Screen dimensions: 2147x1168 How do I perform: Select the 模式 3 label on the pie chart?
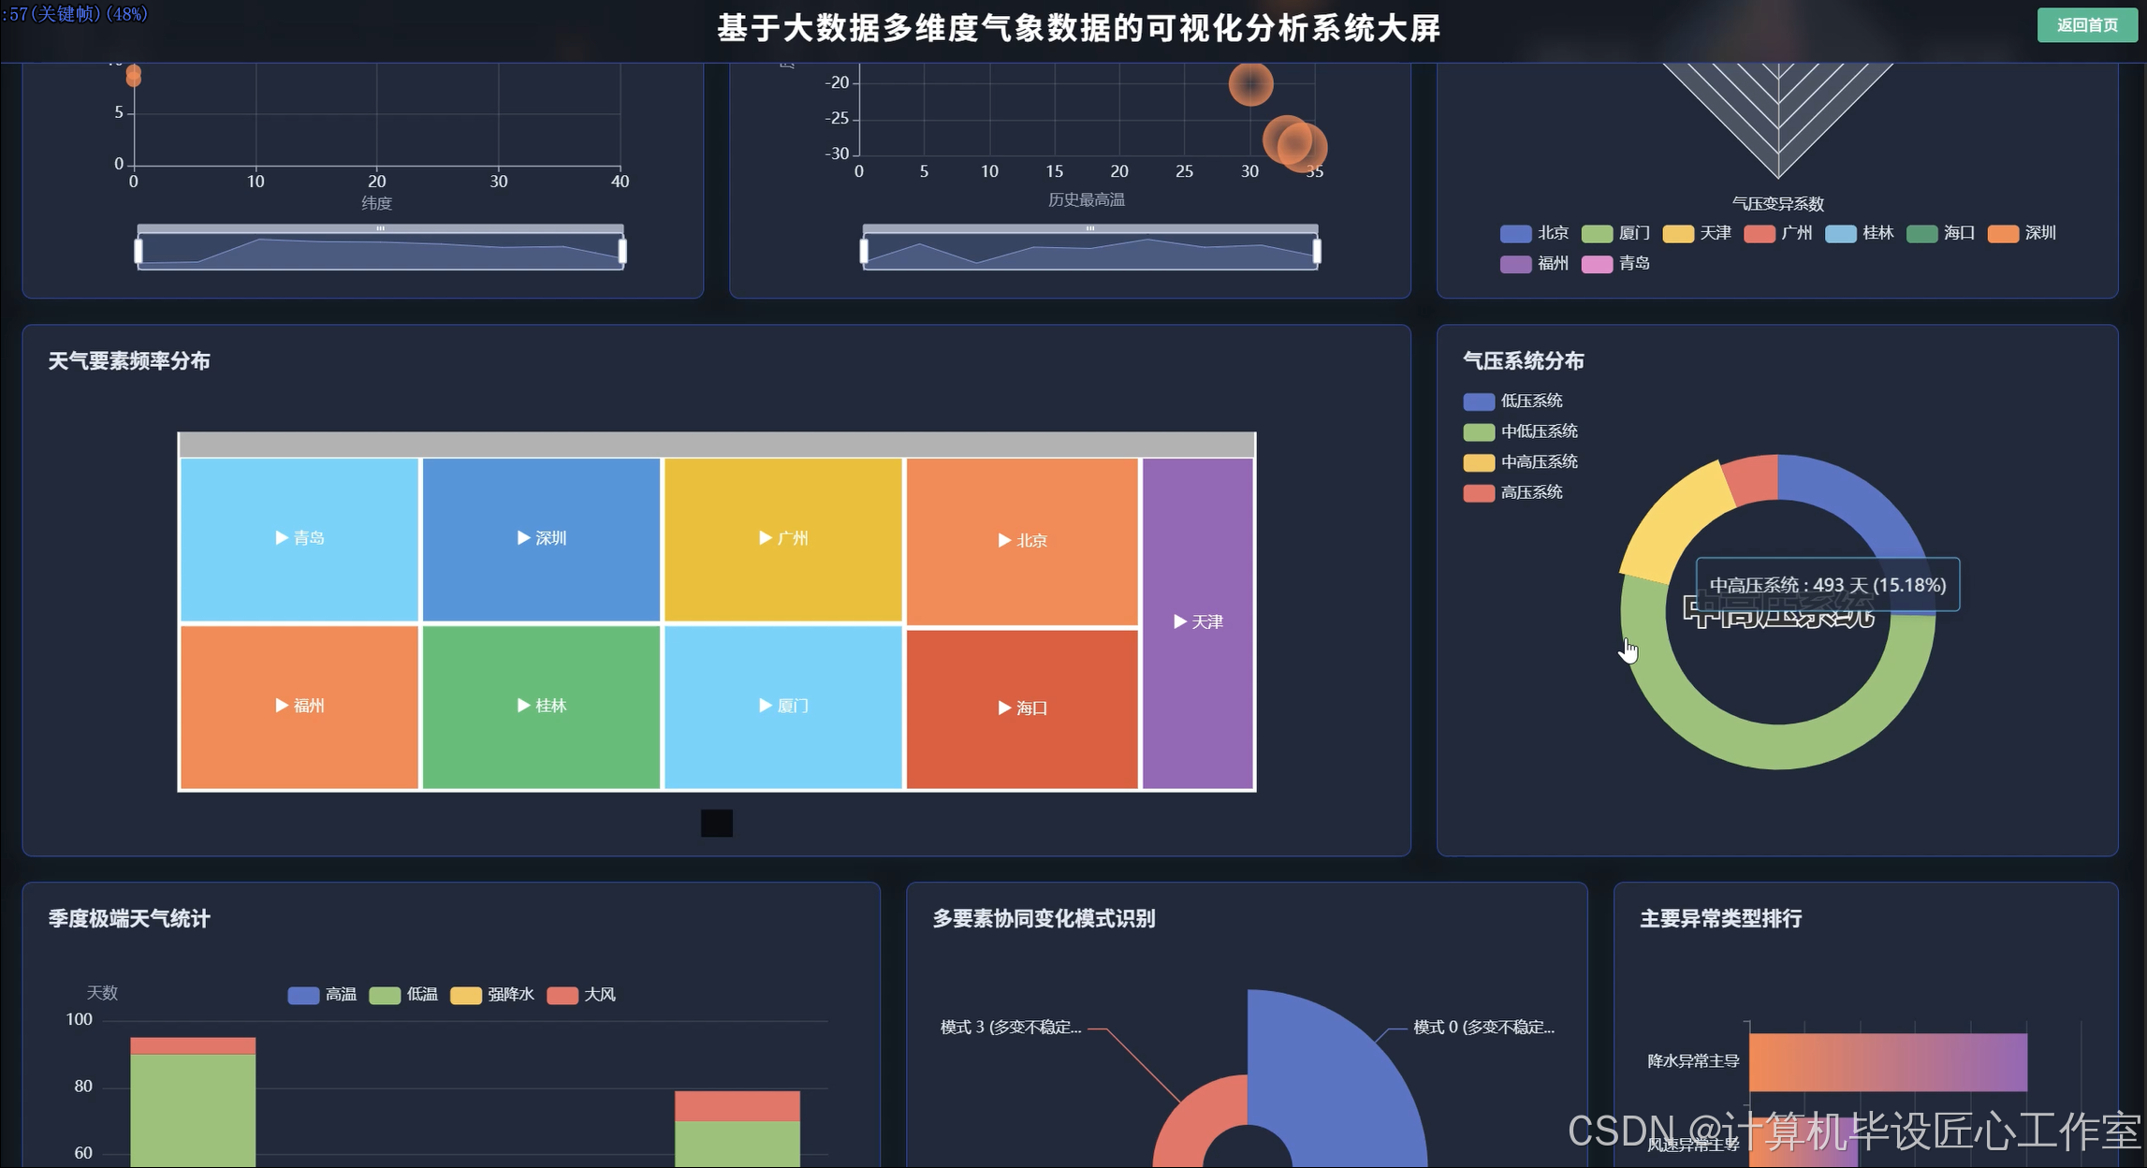(1009, 1028)
